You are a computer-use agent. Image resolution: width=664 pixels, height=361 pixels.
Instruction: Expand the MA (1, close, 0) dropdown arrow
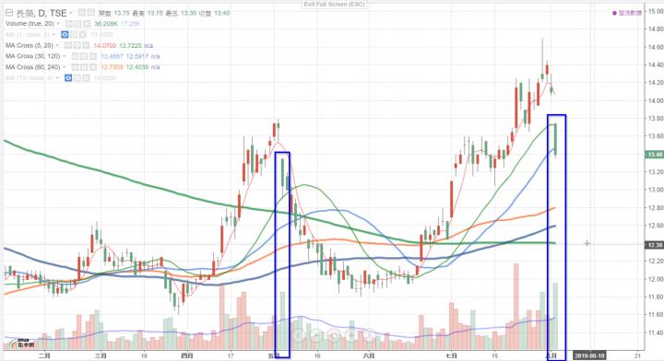point(54,35)
